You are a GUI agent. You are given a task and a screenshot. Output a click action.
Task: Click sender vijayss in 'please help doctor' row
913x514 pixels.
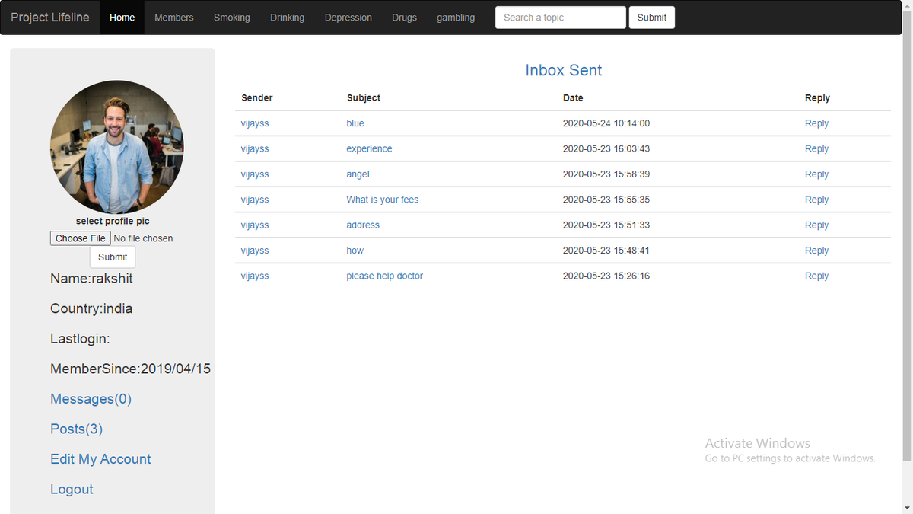[x=255, y=276]
